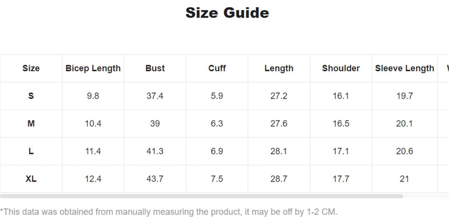Image resolution: width=449 pixels, height=224 pixels.
Task: Click the Size Guide heading
Action: coord(227,13)
